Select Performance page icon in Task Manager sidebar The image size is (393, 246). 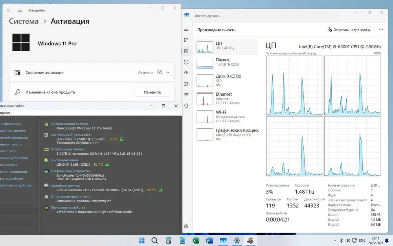coord(186,51)
